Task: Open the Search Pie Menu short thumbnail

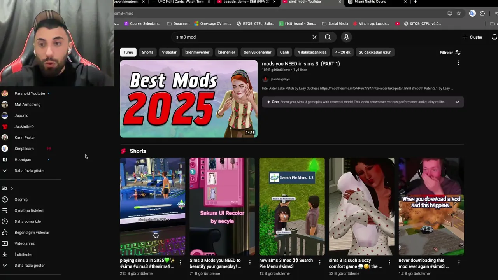Action: [292, 206]
